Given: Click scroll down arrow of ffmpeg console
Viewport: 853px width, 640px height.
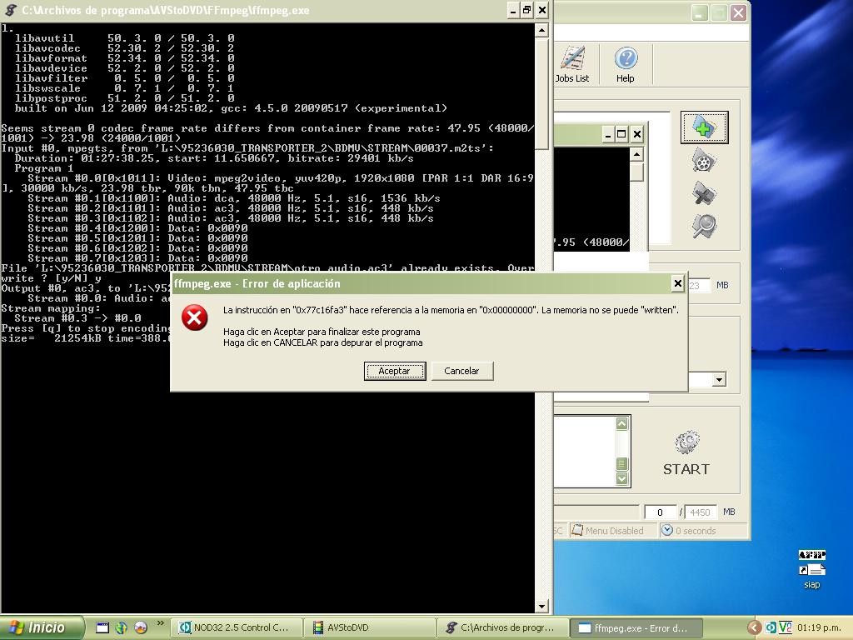Looking at the screenshot, I should coord(541,607).
